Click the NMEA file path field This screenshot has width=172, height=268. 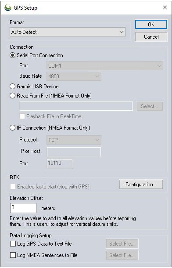[x=76, y=106]
